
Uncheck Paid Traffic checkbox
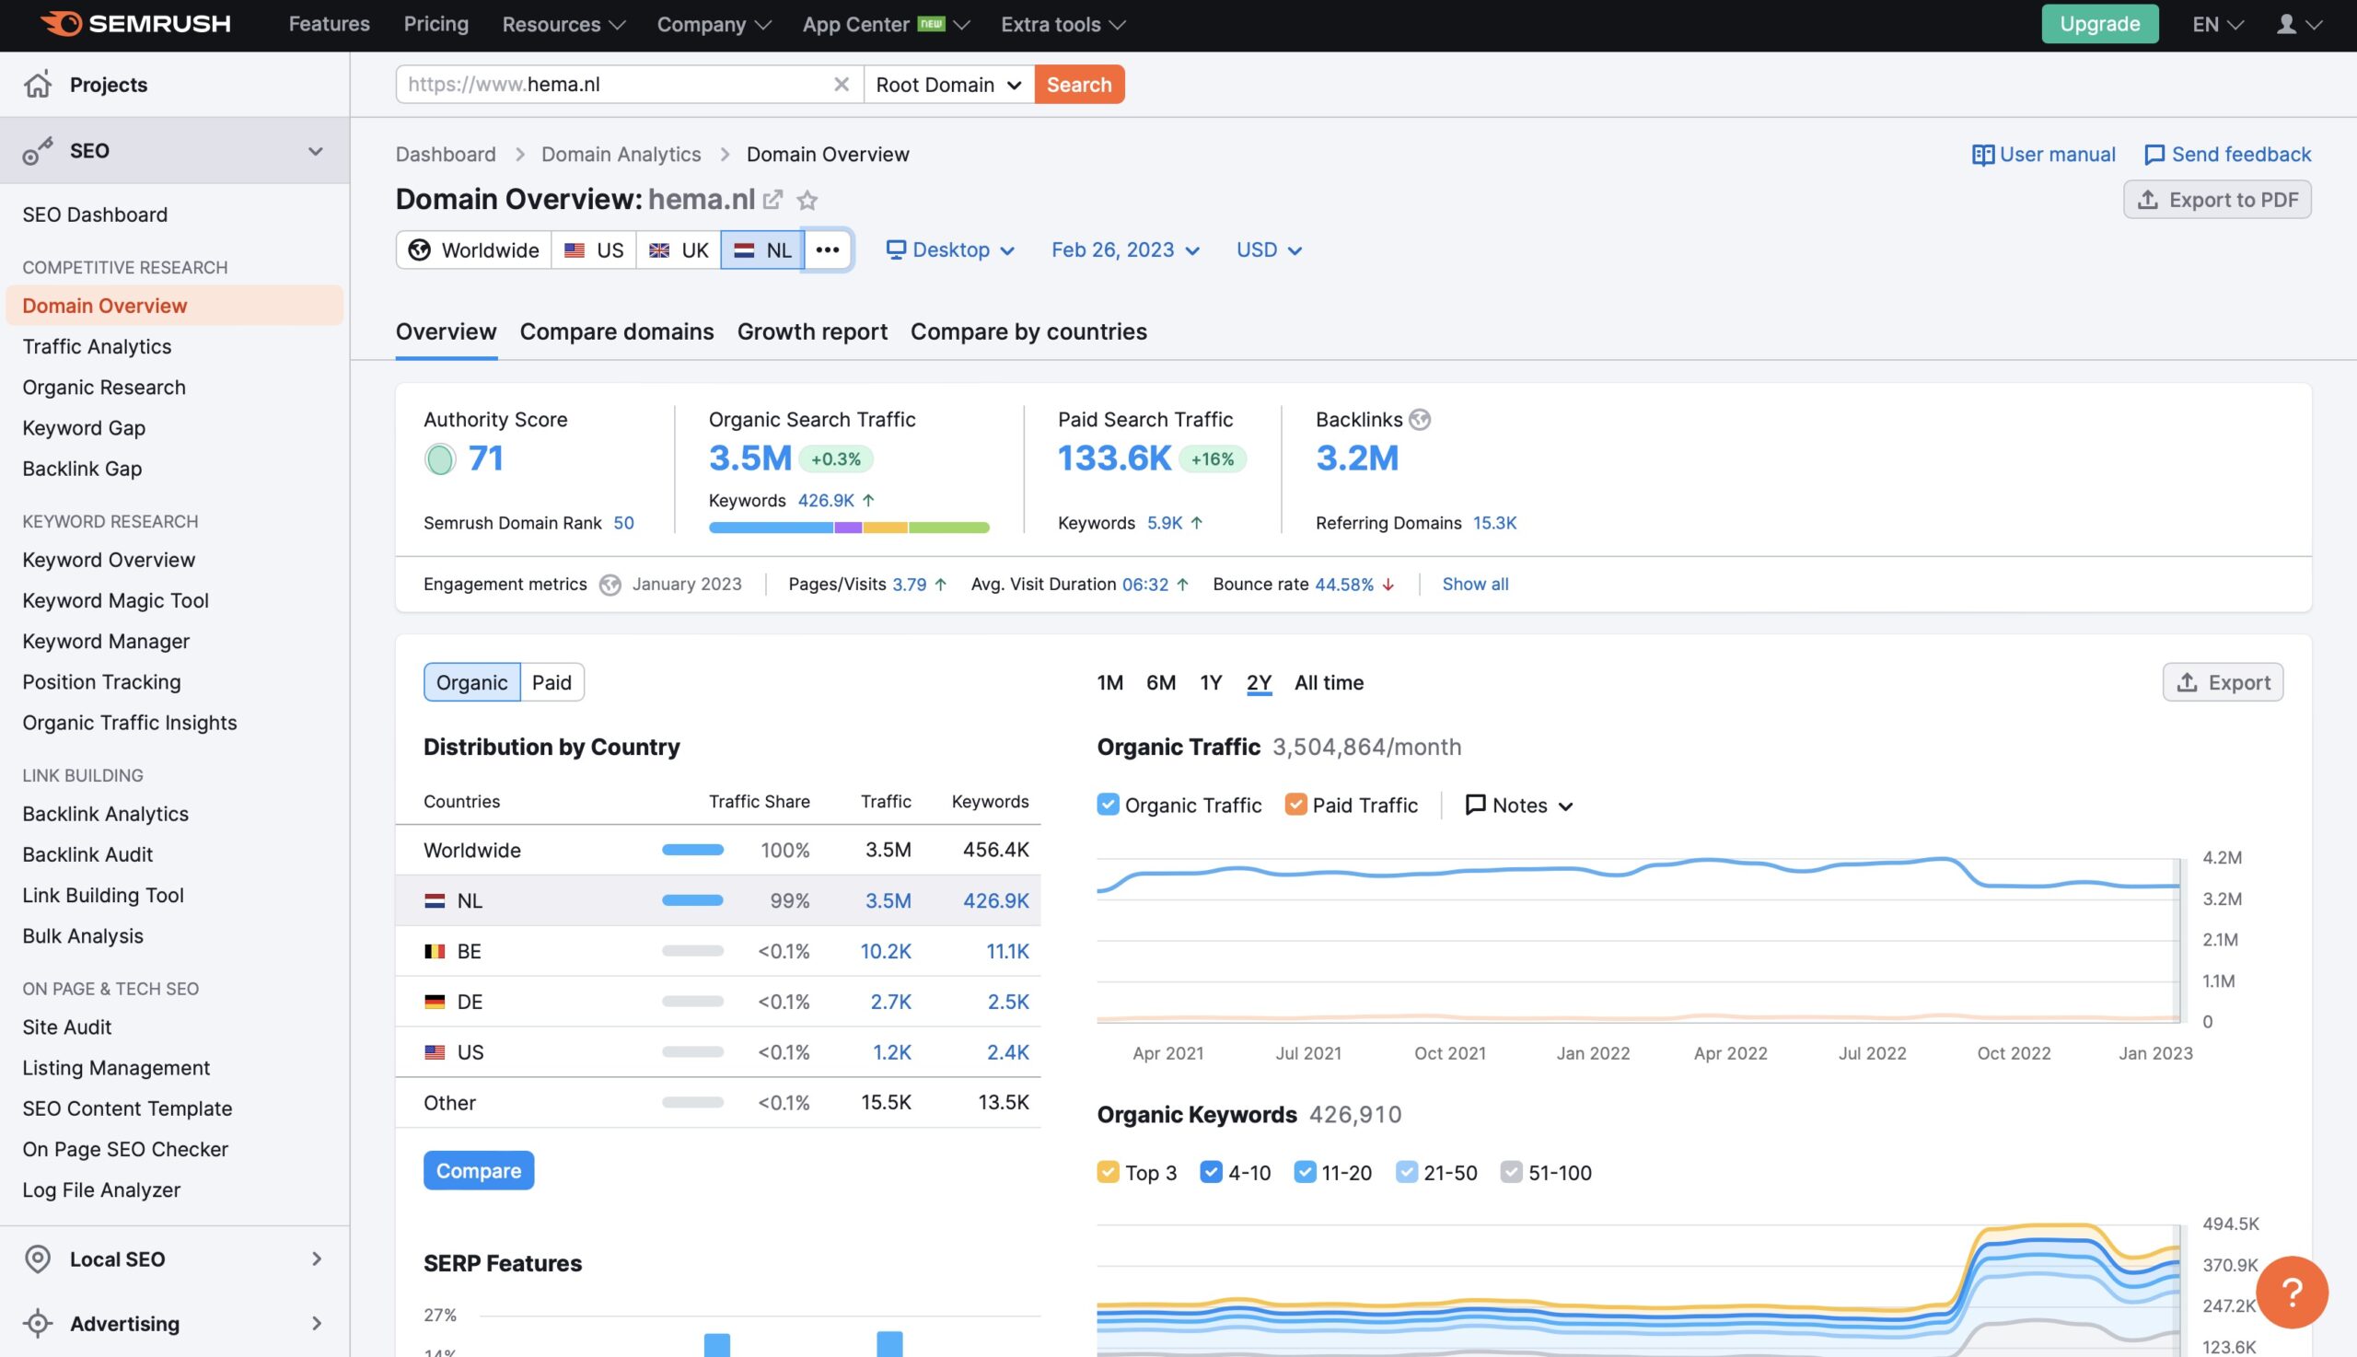pyautogui.click(x=1295, y=805)
